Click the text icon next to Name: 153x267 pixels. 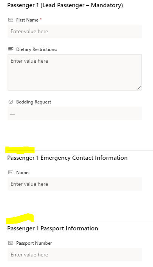pos(11,172)
